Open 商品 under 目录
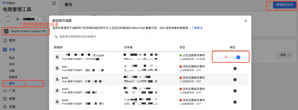The width and height of the screenshot is (298, 110). coord(12,58)
